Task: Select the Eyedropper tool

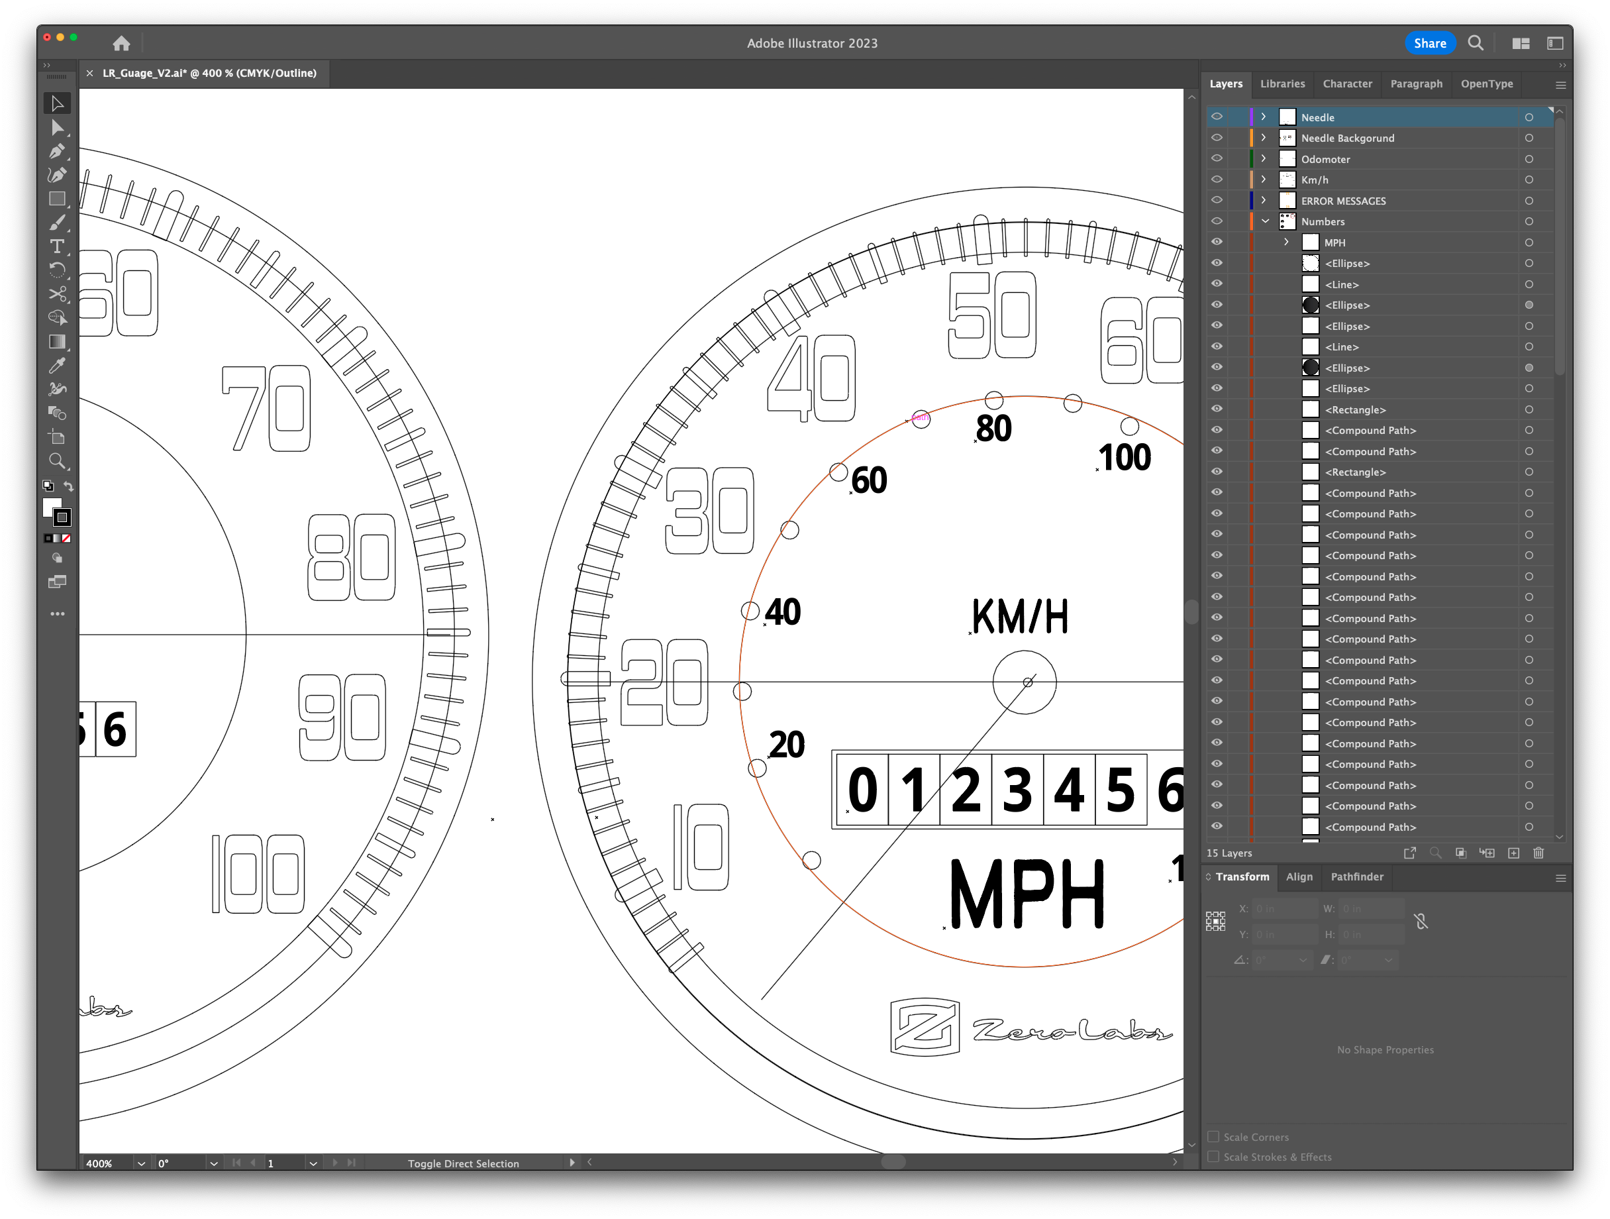Action: pos(58,365)
